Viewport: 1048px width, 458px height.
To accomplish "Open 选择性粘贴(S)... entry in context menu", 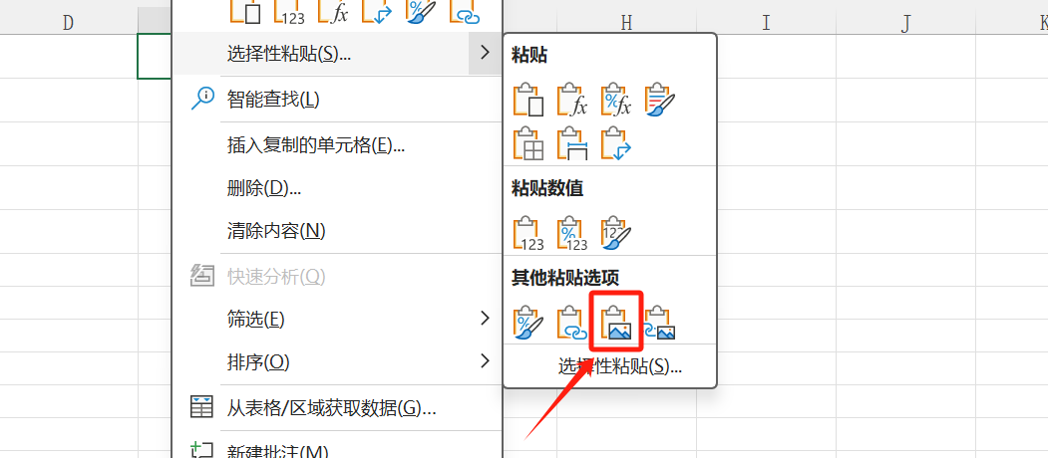I will [x=337, y=54].
